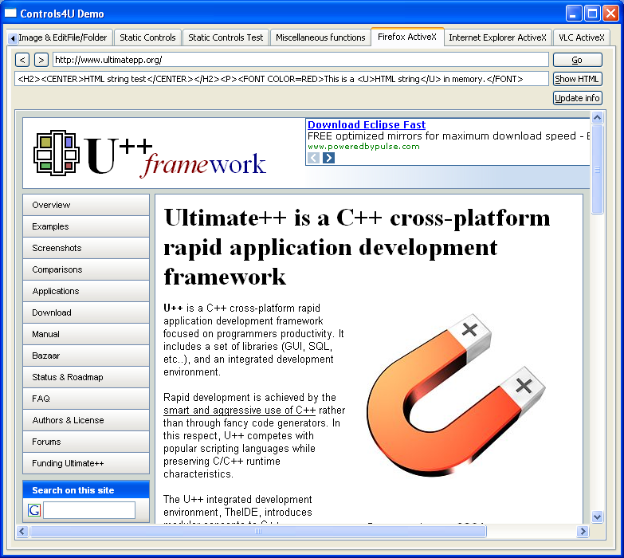Open the Miscellaneous functions tab
Screen dimensions: 624x558
tap(320, 37)
